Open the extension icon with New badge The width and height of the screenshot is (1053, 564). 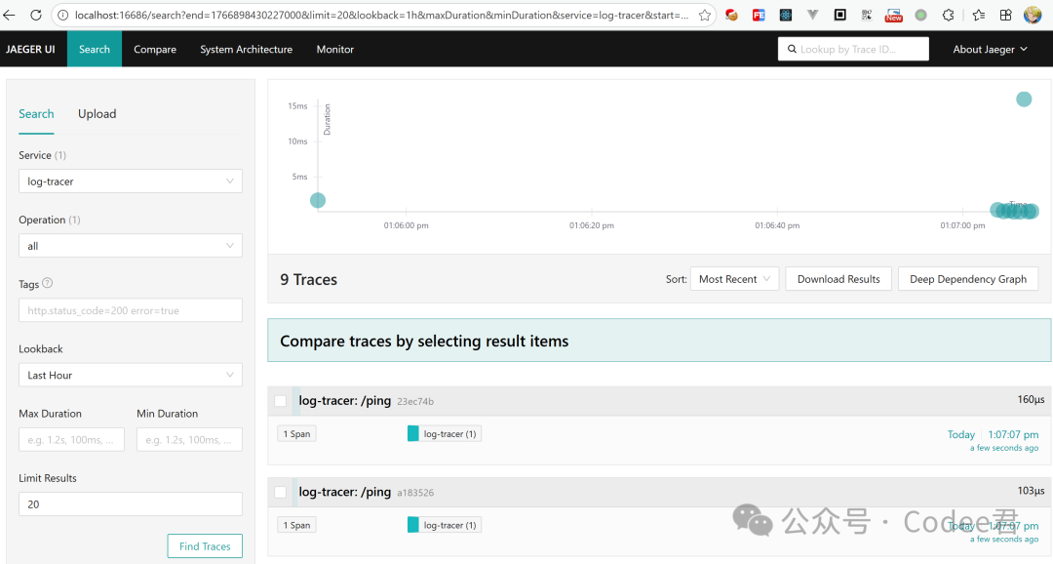point(893,15)
